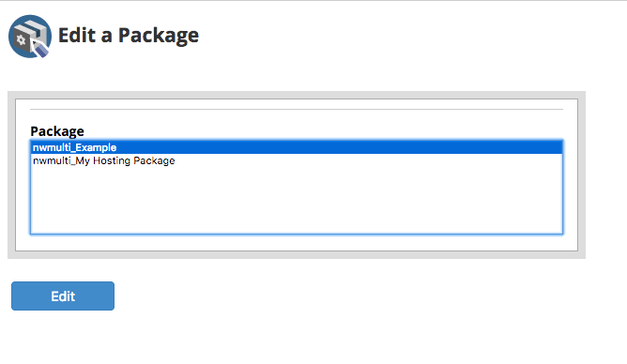Click the white panel area below the listbox
This screenshot has height=364, width=627.
coord(297,243)
